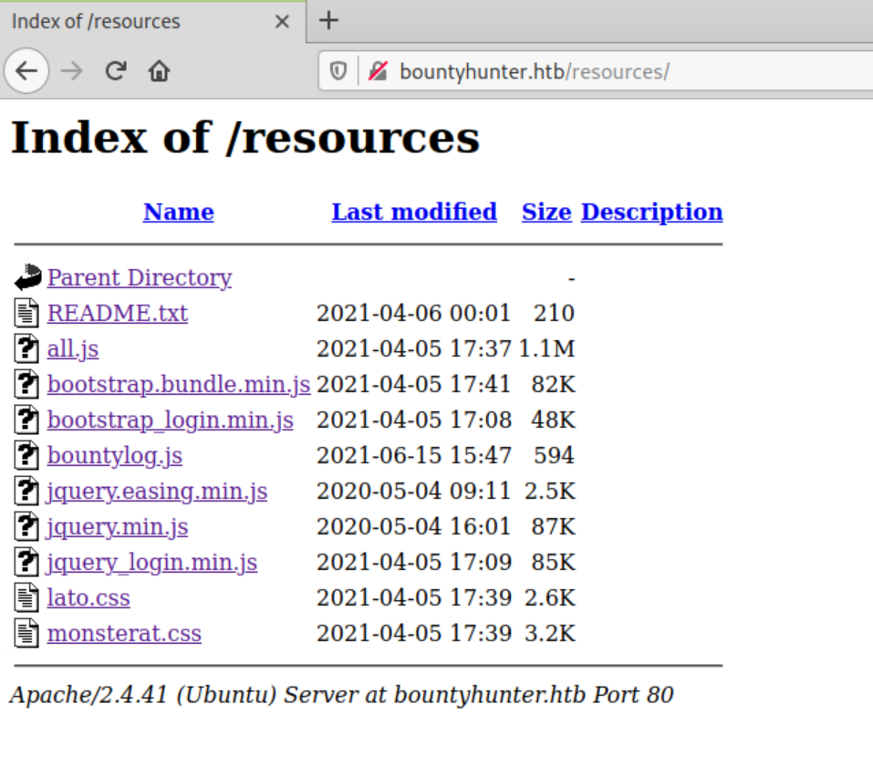Close the Index of /resources tab
Image resolution: width=873 pixels, height=767 pixels.
click(283, 21)
